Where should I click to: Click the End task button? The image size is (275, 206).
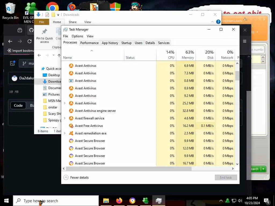pyautogui.click(x=226, y=178)
